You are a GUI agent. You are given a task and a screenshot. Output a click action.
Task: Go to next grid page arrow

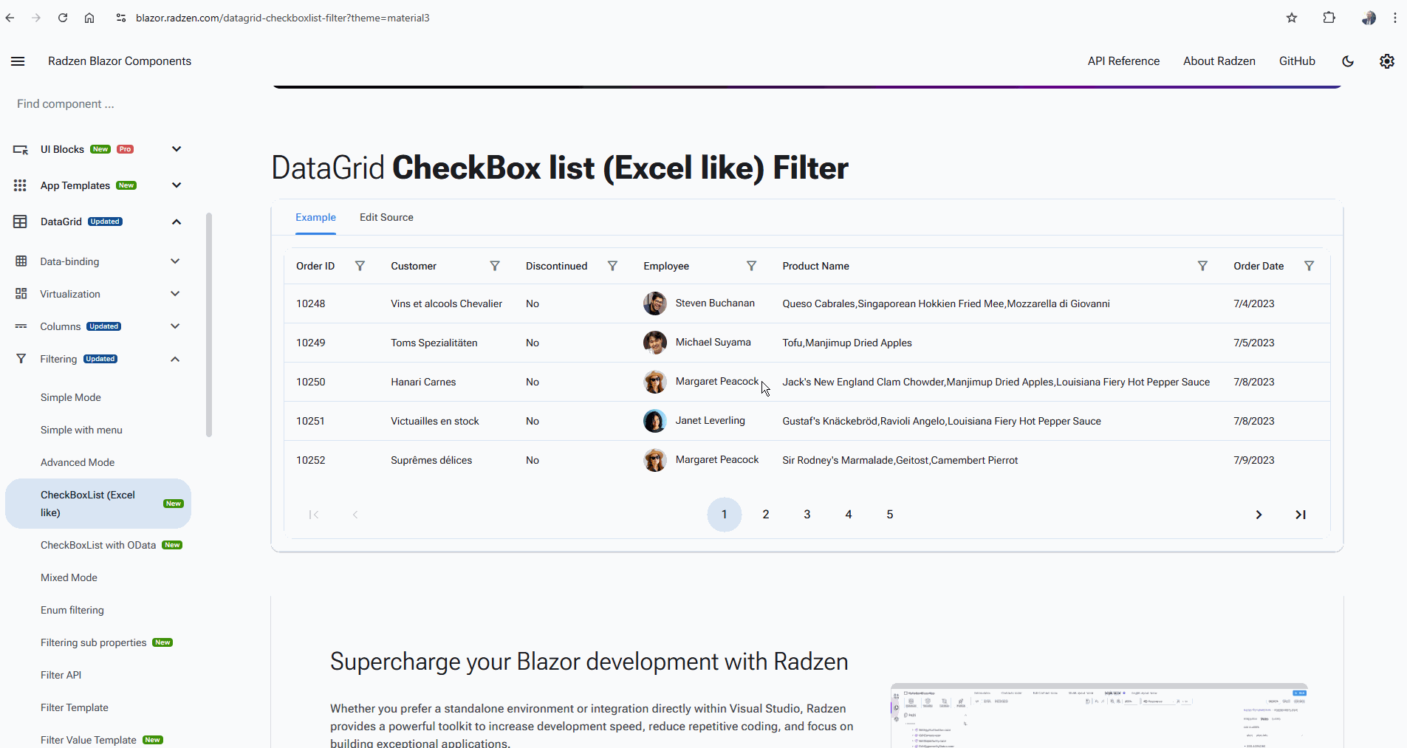click(x=1259, y=515)
